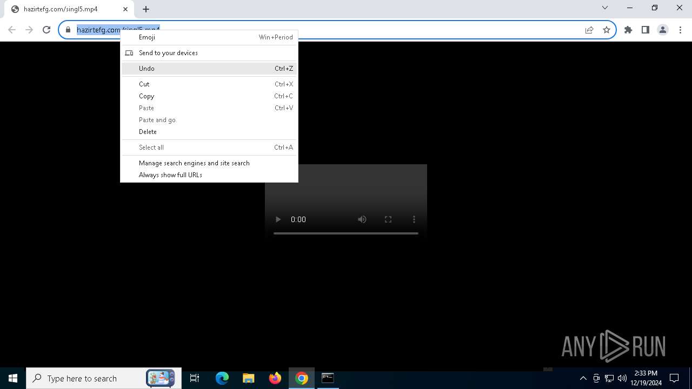Select Undo in the context menu

[209, 69]
